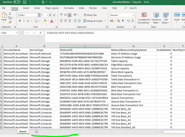185x137 pixels.
Task: Apply Percent Style
Action: coord(118,21)
